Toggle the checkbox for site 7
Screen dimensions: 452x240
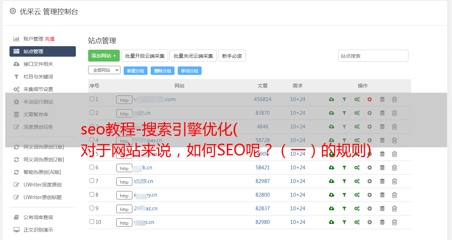[92, 181]
